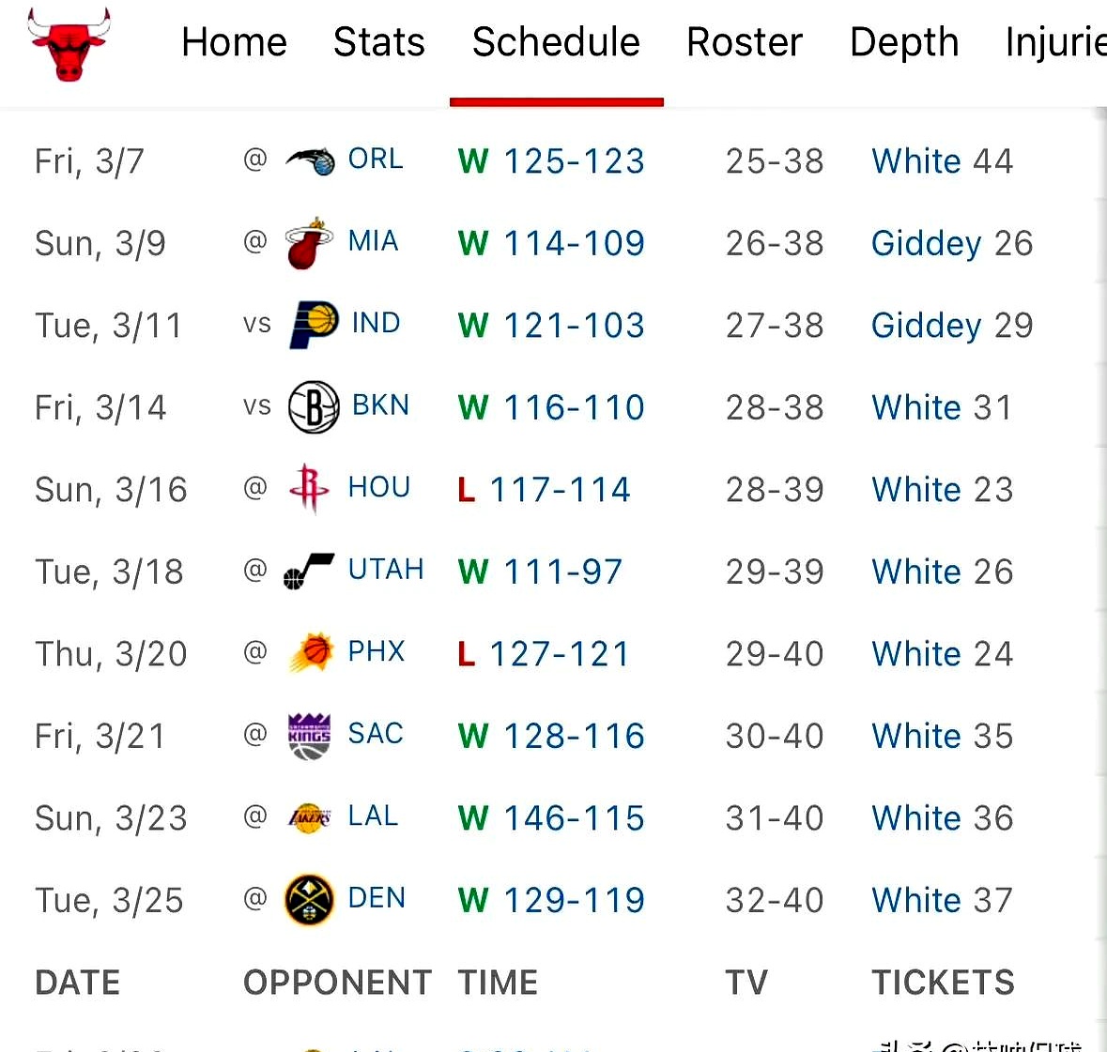Image resolution: width=1107 pixels, height=1052 pixels.
Task: Go to the Depth tab
Action: click(x=903, y=42)
